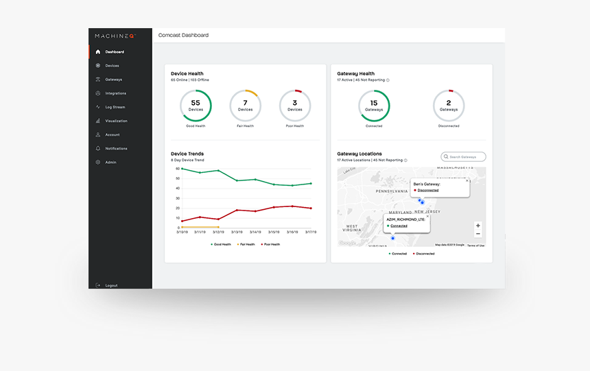
Task: Click the Gateways sidebar icon
Action: 98,80
